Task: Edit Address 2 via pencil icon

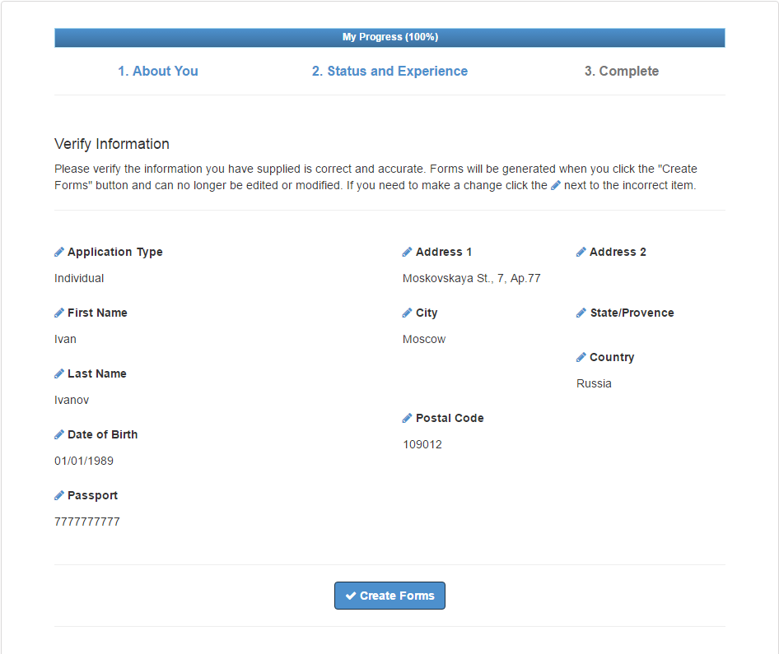Action: click(581, 252)
